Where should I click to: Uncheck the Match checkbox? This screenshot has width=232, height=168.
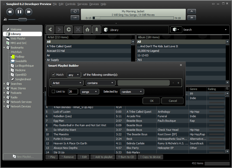[53, 75]
